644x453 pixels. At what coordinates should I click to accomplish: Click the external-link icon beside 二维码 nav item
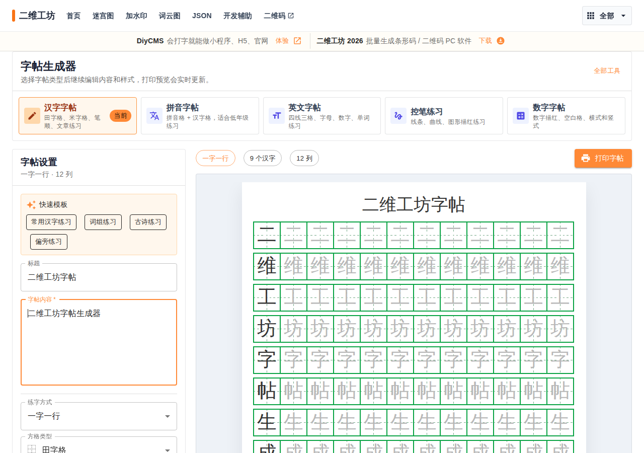click(291, 16)
